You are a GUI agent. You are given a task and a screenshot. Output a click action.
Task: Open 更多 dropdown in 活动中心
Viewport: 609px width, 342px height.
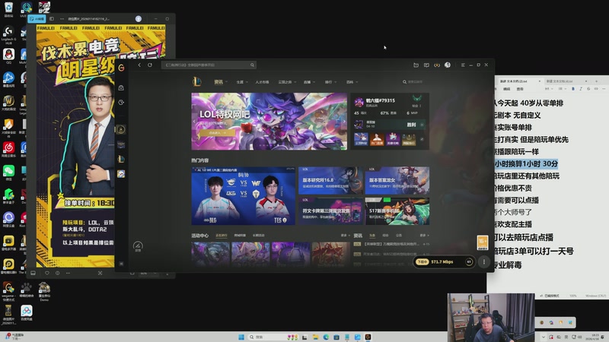click(345, 236)
